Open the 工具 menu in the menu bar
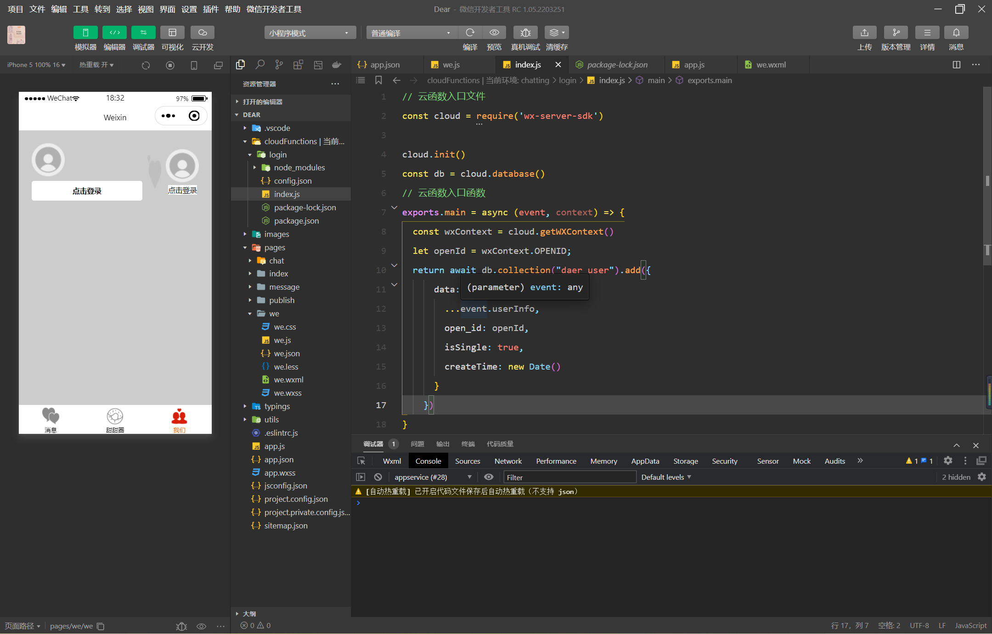Viewport: 992px width, 634px height. tap(80, 9)
